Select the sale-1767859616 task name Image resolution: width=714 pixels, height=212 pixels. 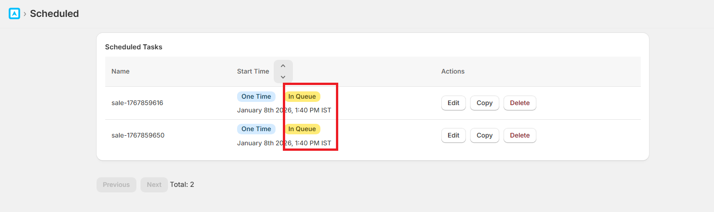click(x=137, y=103)
